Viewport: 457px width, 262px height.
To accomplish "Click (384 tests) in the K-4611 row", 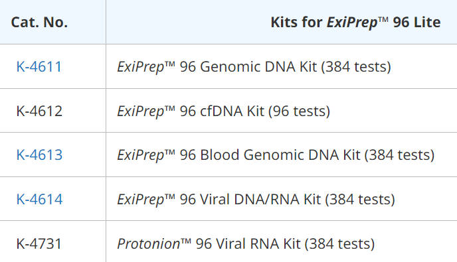I will (356, 67).
